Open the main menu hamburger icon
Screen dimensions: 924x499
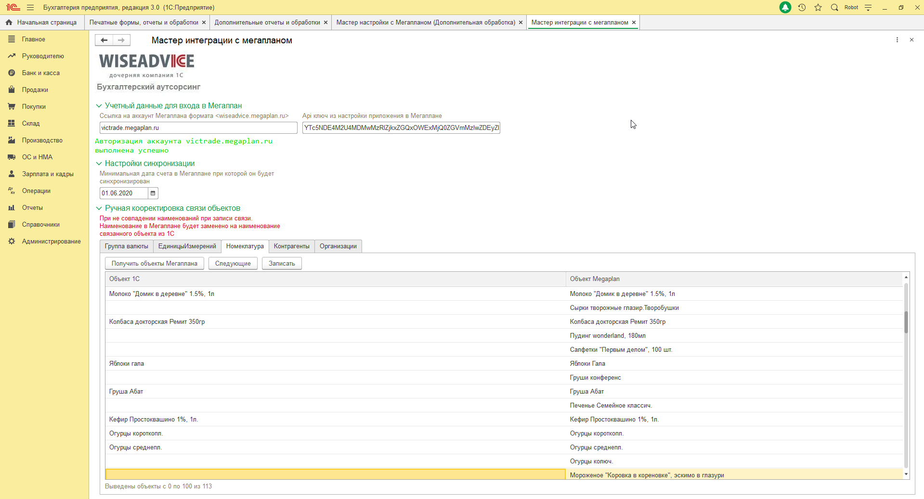point(30,7)
